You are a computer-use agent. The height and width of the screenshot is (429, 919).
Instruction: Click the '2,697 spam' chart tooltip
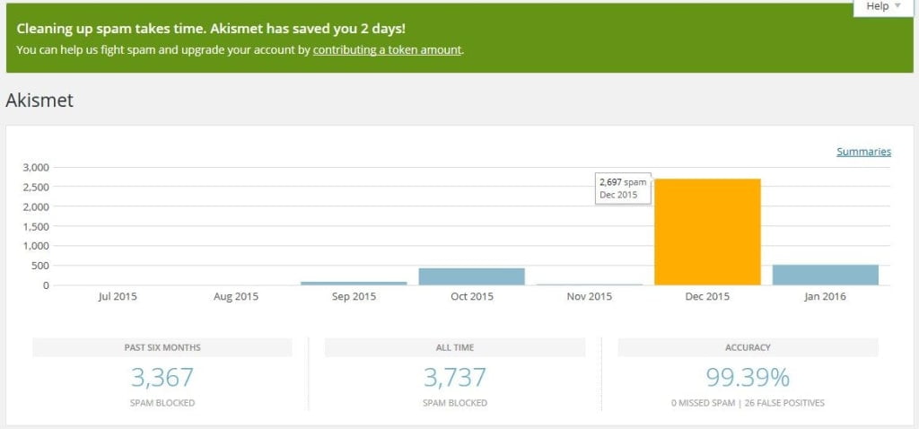pyautogui.click(x=622, y=188)
